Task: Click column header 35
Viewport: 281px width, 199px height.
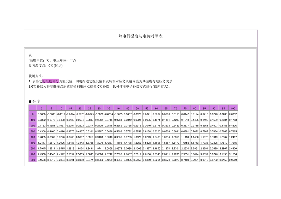Action: pos(109,108)
